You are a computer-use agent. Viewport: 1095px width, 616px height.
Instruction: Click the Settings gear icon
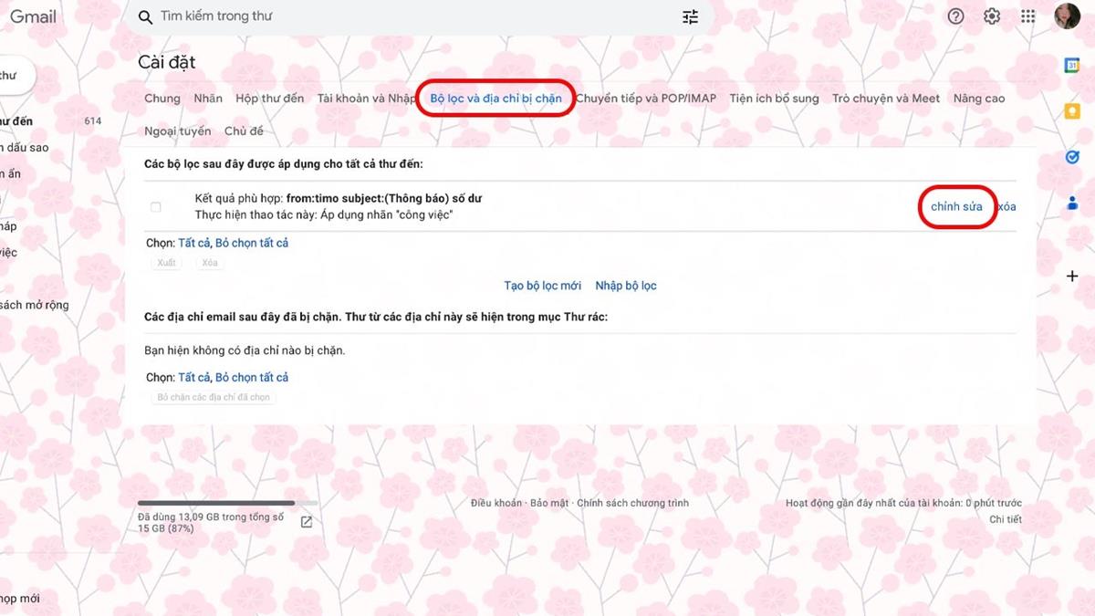992,16
